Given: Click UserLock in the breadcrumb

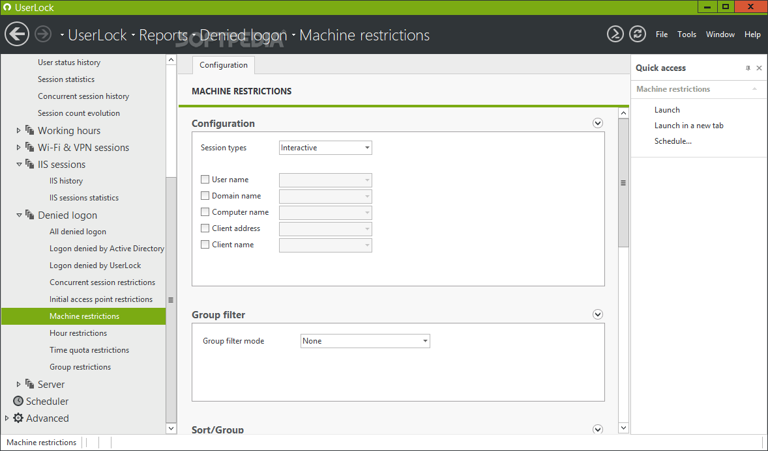Looking at the screenshot, I should pos(98,35).
